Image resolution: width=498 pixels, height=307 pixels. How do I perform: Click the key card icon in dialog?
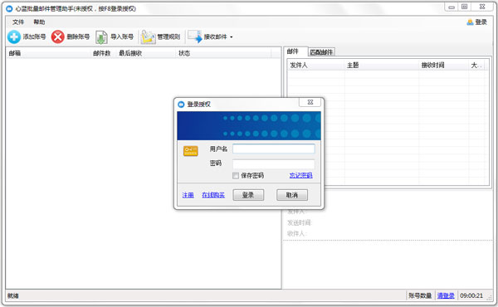(x=191, y=151)
